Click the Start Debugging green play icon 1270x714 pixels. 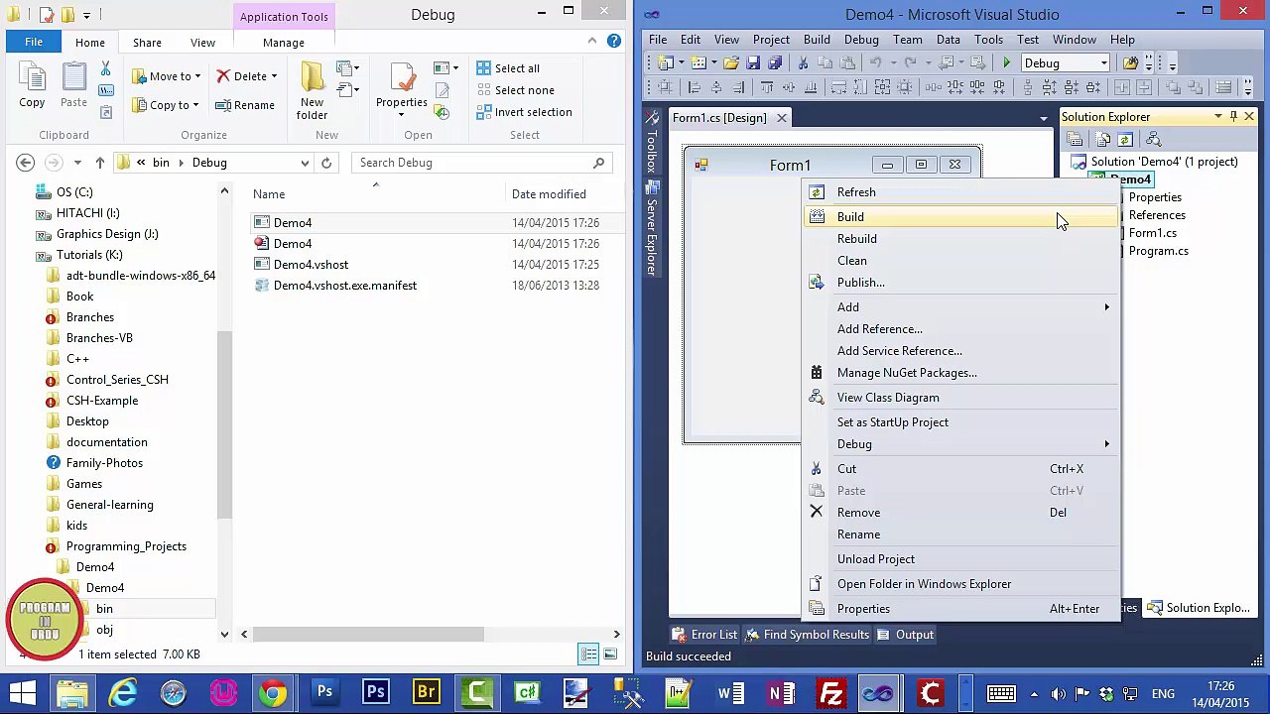[x=1006, y=62]
